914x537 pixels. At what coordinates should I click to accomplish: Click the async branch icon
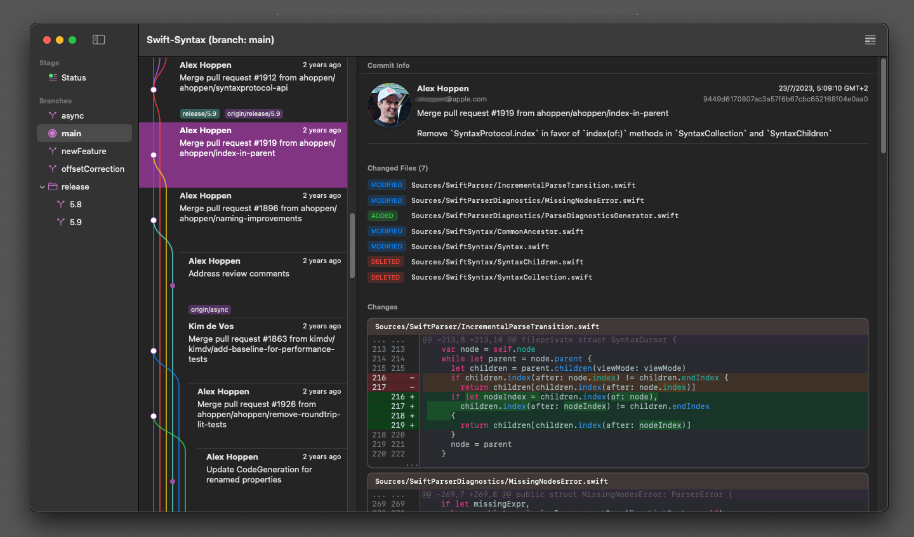(x=53, y=115)
